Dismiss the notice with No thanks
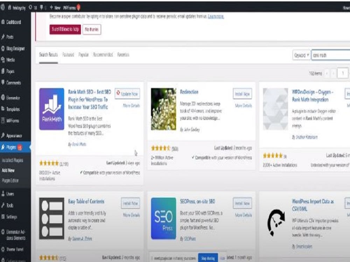Viewport: 350px width, 262px height. [x=92, y=29]
